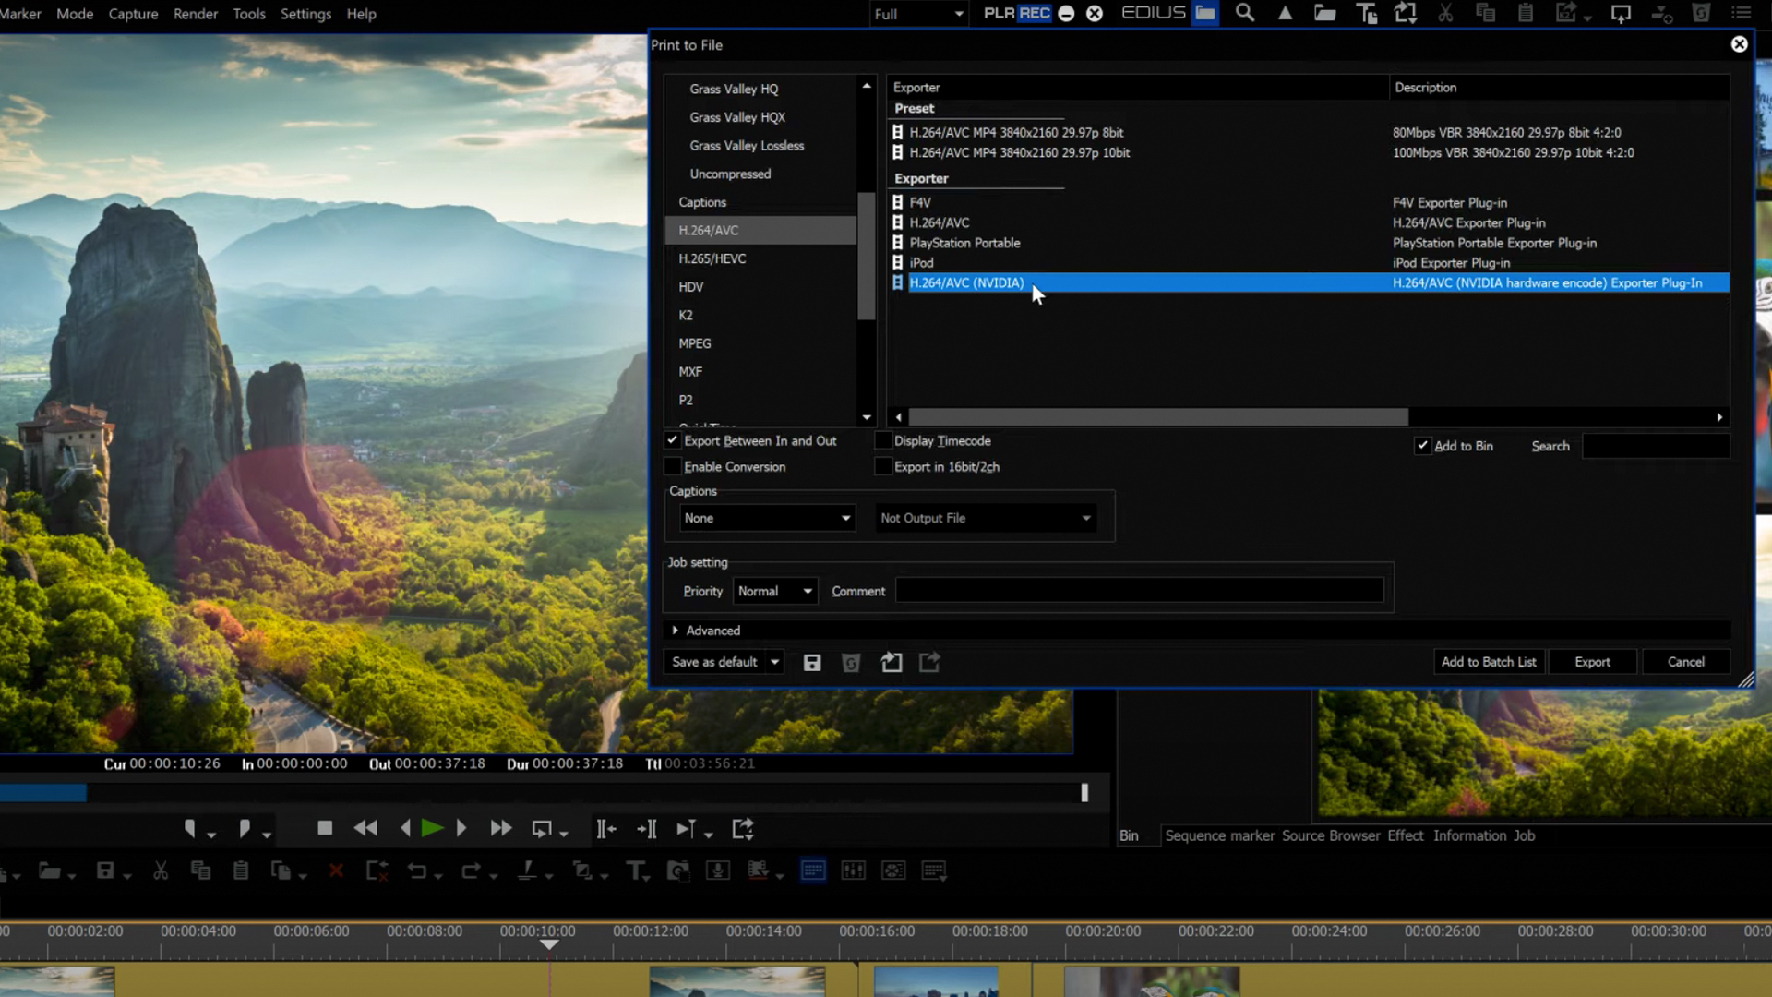The image size is (1772, 997).
Task: Open the Priority Normal dropdown
Action: click(775, 591)
